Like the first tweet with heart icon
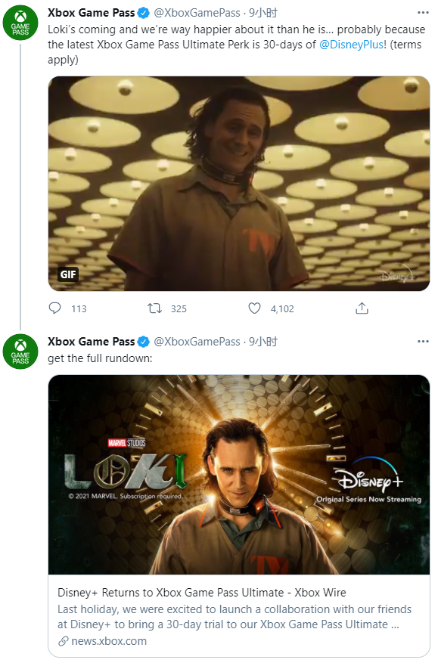438x663 pixels. (x=254, y=308)
